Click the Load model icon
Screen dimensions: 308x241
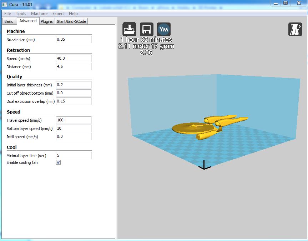point(129,29)
